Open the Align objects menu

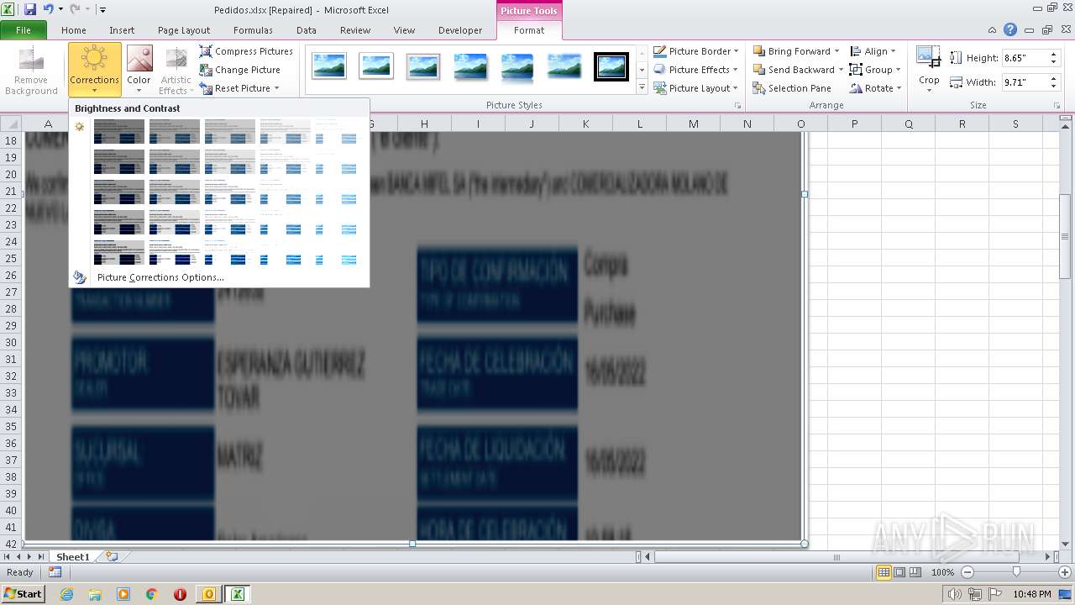873,51
